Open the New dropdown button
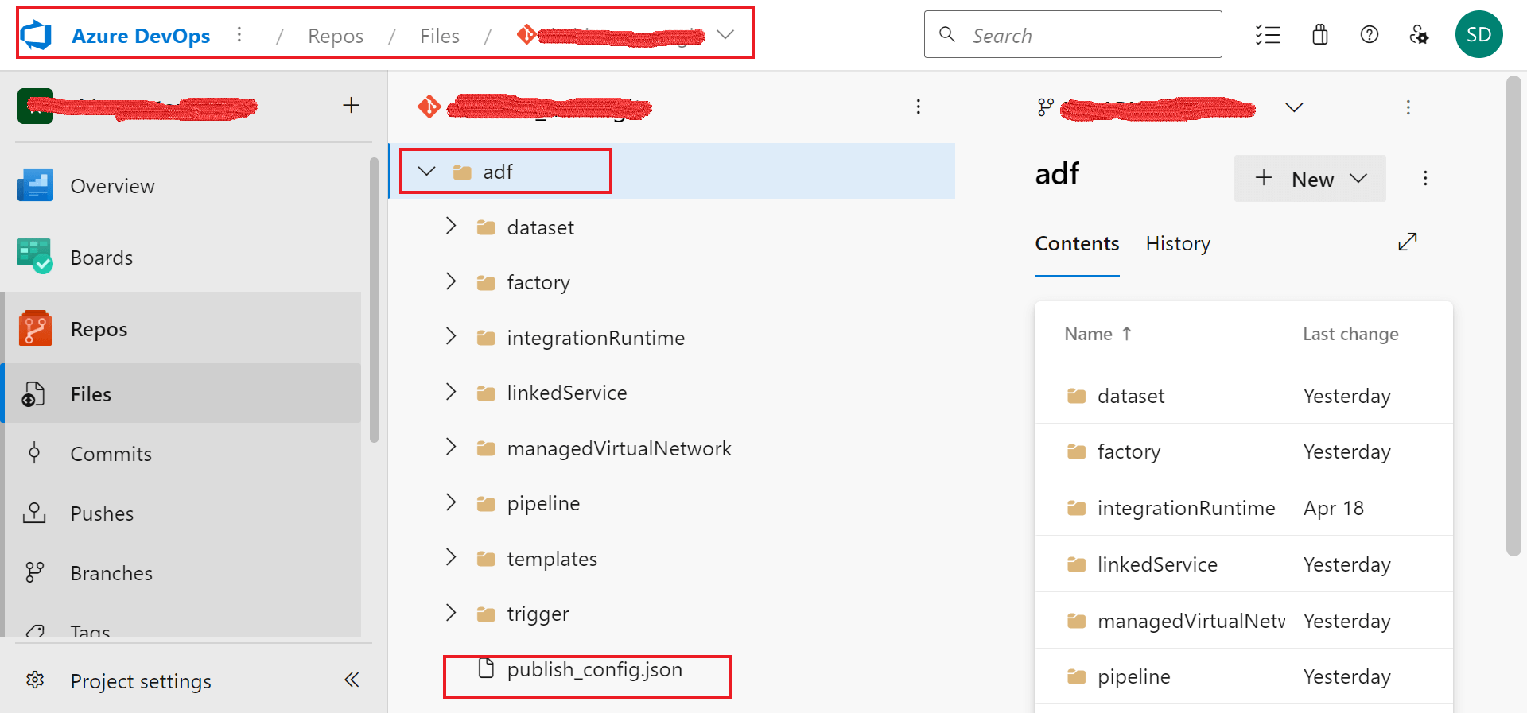This screenshot has width=1527, height=713. pyautogui.click(x=1310, y=179)
